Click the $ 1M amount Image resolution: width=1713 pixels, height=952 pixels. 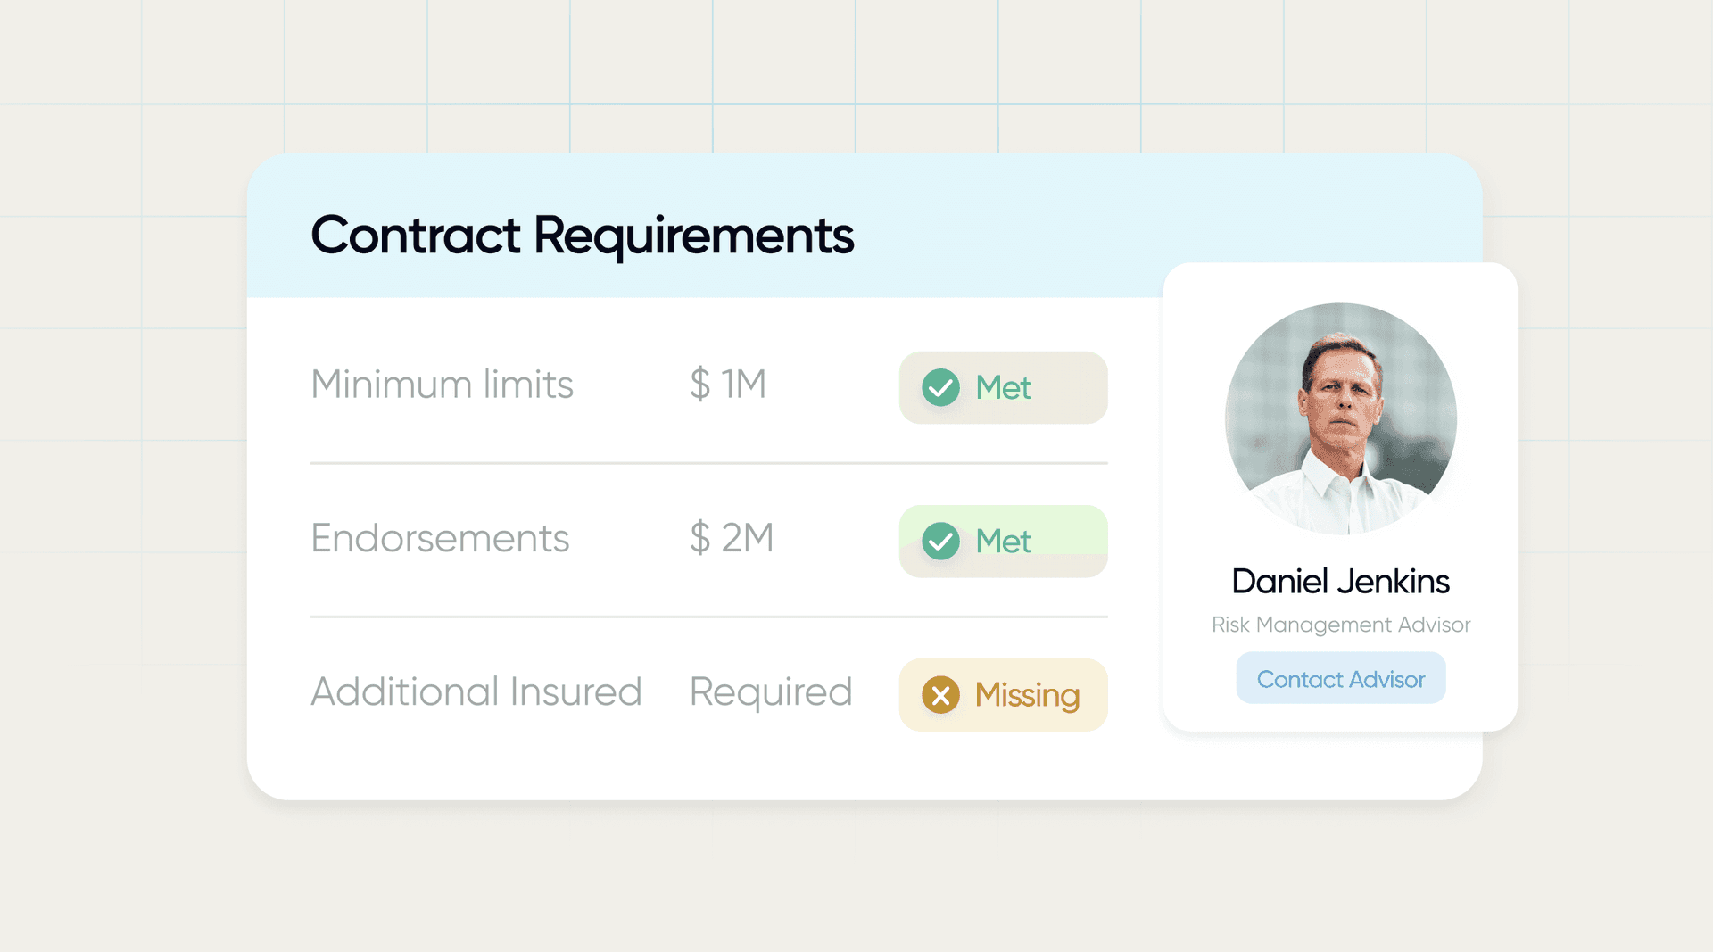(728, 385)
